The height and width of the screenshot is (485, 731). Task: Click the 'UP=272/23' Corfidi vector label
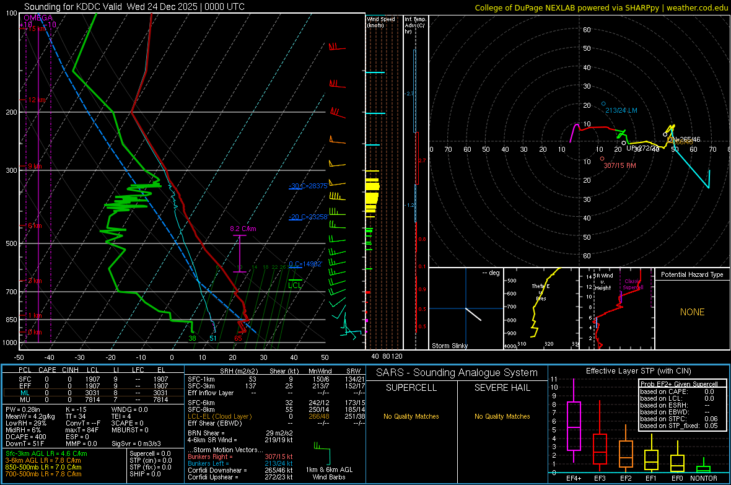pyautogui.click(x=642, y=148)
